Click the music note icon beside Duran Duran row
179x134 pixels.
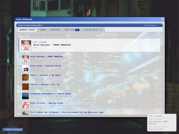[x=20, y=66]
